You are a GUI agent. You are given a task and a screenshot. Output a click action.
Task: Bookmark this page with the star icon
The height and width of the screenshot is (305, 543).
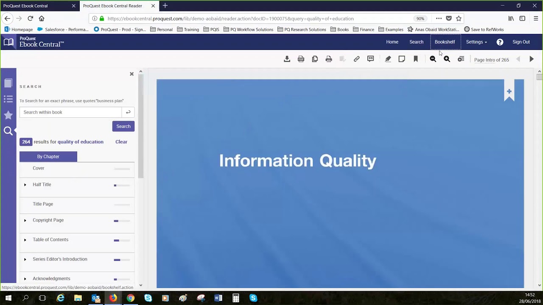pos(459,19)
